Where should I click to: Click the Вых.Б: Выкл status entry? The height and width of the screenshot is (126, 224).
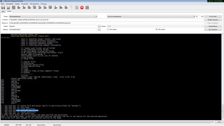coord(57,125)
